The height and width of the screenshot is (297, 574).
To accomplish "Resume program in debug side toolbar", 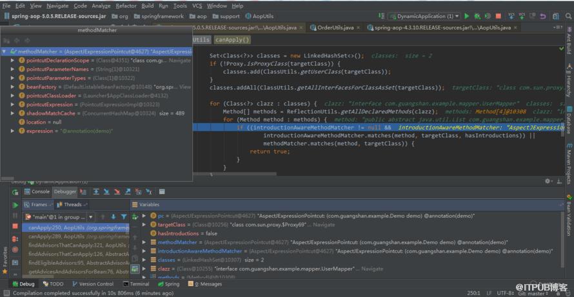I will coord(15,205).
